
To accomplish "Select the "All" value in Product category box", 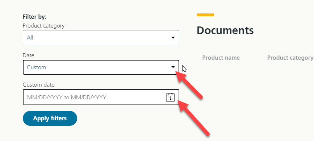I will (30, 38).
